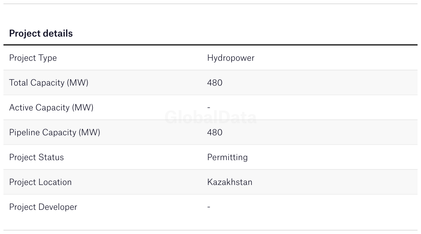Select the Project Location label
This screenshot has height=234, width=421.
click(40, 182)
